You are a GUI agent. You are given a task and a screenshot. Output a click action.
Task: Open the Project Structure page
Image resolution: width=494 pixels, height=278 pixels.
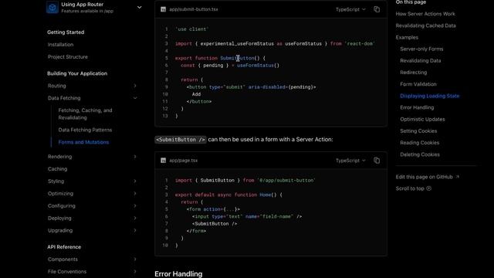click(68, 56)
